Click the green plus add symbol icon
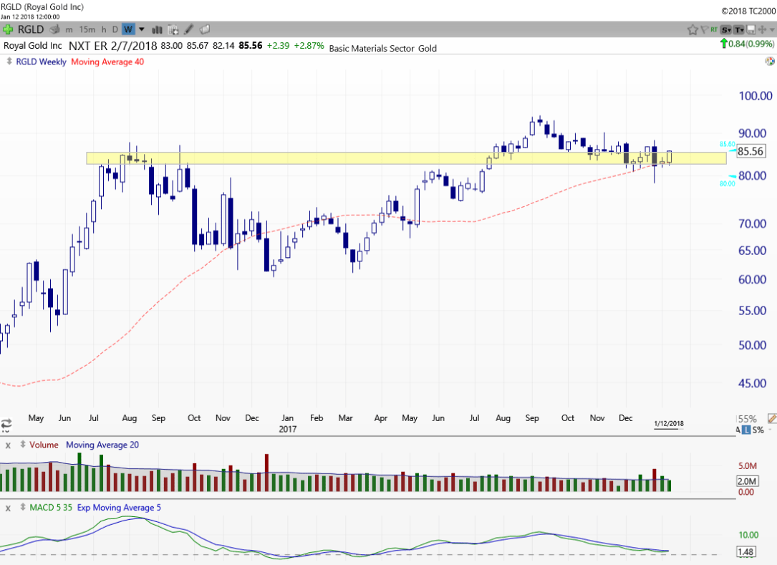 [x=8, y=29]
